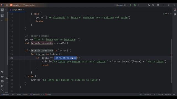The image size is (177, 99).
Task: Click the IntelliJ IDEA application logo
Action: click(2, 5)
